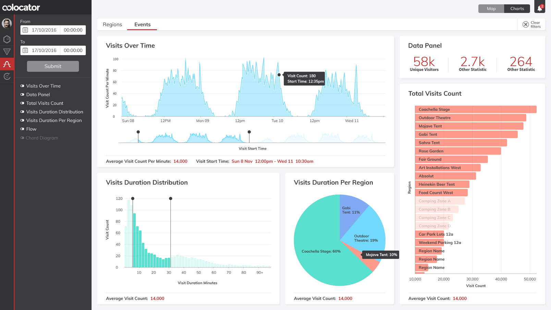Toggle Flow panel visibility
The width and height of the screenshot is (551, 310).
[x=22, y=129]
